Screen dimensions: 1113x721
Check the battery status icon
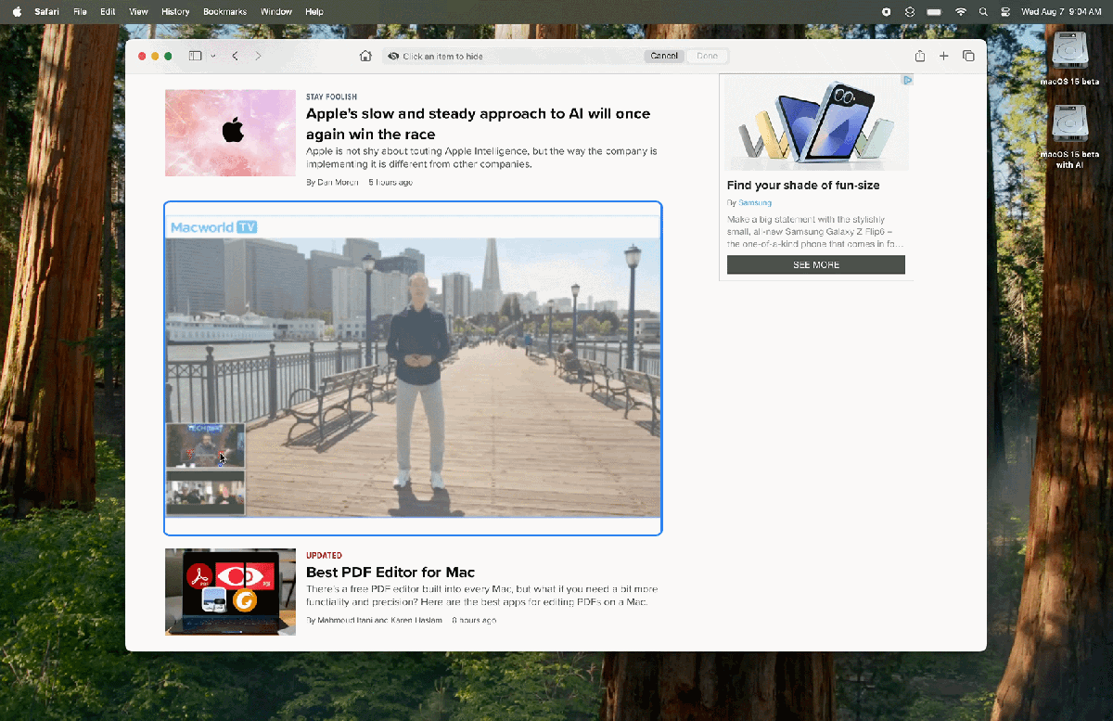click(934, 11)
